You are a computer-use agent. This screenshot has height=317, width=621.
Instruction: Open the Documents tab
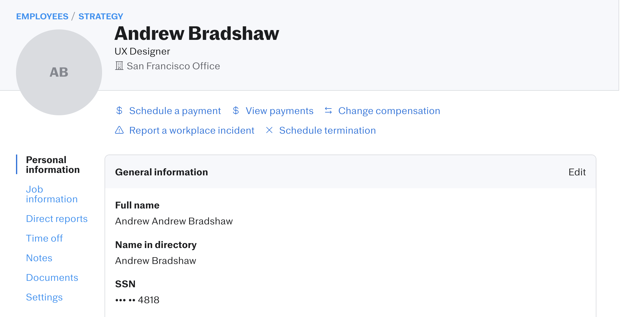tap(52, 277)
